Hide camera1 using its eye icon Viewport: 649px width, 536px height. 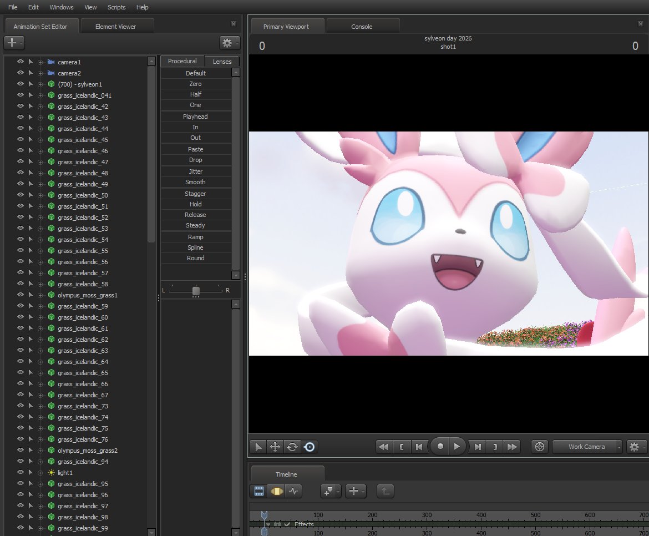21,61
